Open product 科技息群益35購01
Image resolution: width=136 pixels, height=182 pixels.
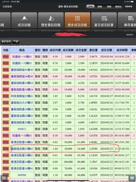click(x=22, y=96)
